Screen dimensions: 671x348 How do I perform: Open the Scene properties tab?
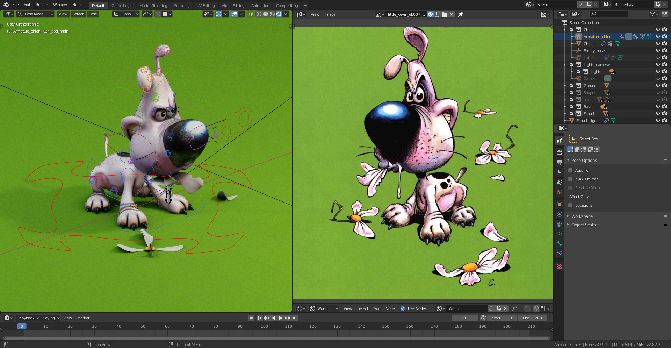point(560,182)
